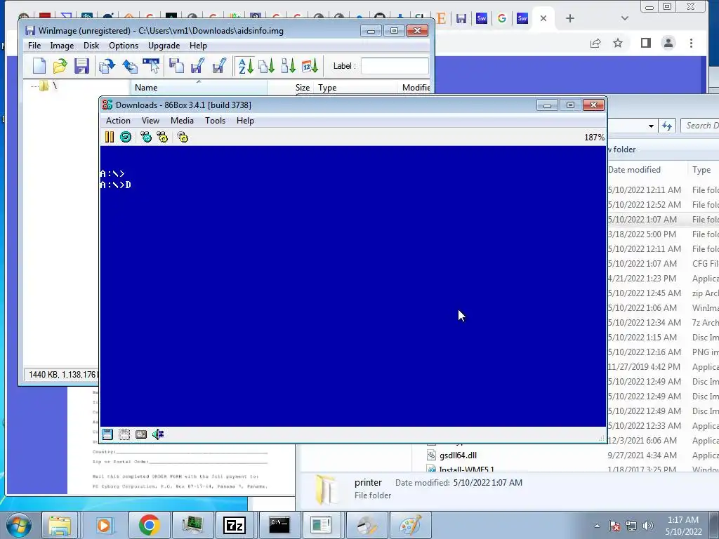Click Chrome share page icon

[595, 43]
